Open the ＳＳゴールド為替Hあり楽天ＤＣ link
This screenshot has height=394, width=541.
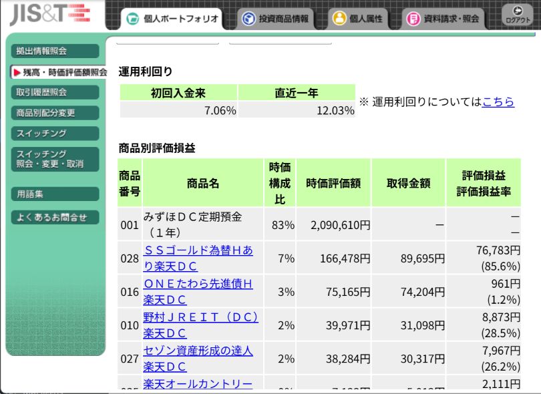tap(198, 258)
